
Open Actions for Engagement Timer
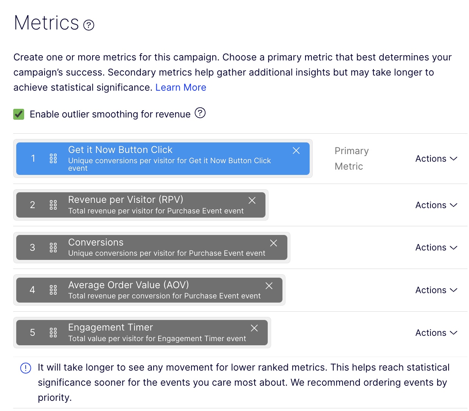(436, 332)
